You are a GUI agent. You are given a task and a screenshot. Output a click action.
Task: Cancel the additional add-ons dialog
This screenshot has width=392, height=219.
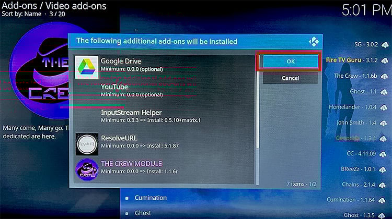tap(291, 78)
